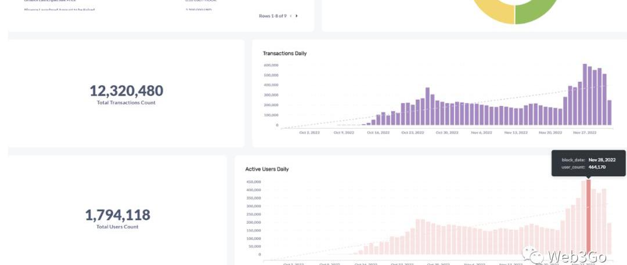Image resolution: width=627 pixels, height=265 pixels.
Task: Open the Active Users Daily chart title
Action: (x=266, y=169)
